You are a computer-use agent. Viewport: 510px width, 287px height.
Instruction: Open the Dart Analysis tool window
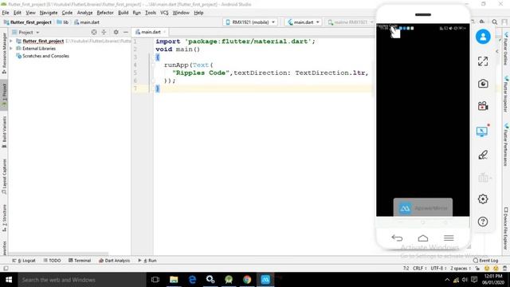pos(114,261)
